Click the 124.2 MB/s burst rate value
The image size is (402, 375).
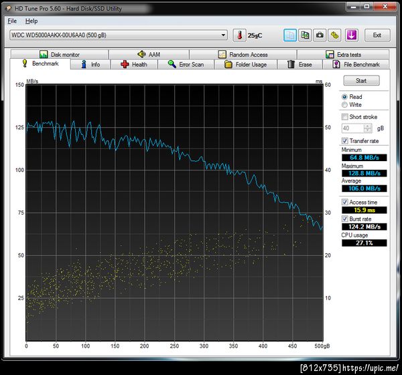click(x=364, y=227)
